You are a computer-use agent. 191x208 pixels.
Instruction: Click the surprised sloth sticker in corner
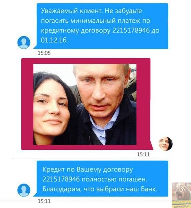click(x=181, y=194)
